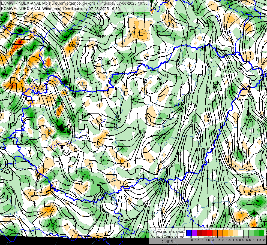Click legend scale value -4

click(202, 240)
